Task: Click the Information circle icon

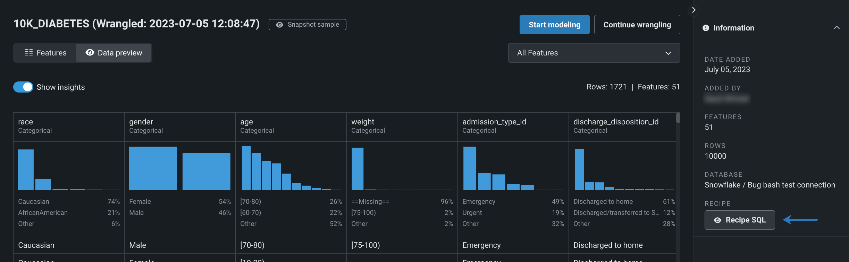Action: pyautogui.click(x=706, y=28)
